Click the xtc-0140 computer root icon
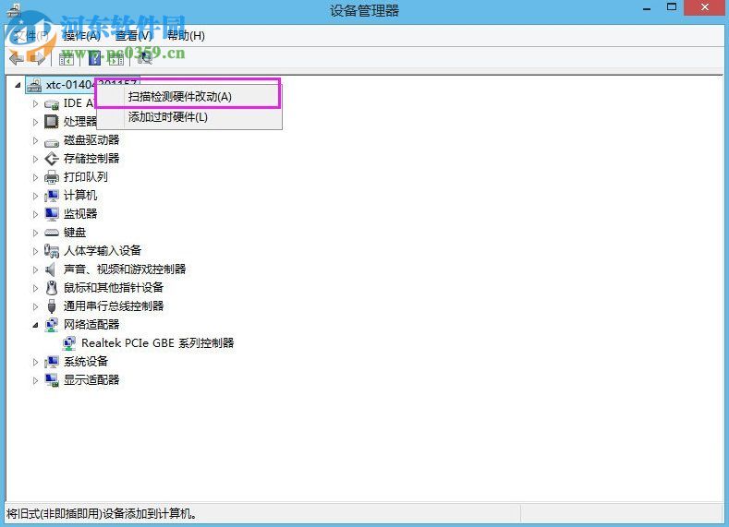Viewport: 729px width, 527px height. [34, 85]
